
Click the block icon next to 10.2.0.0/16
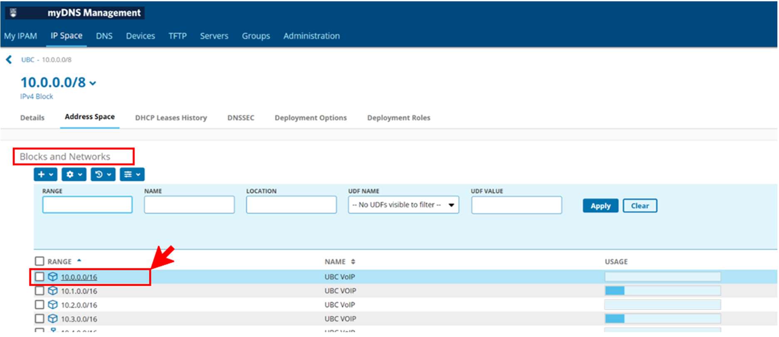(x=53, y=305)
